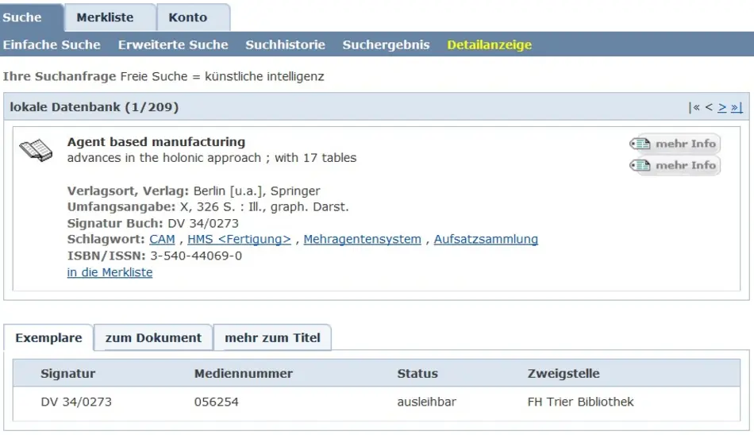
Task: Click the lower 'mehr Info' tag button
Action: point(675,165)
